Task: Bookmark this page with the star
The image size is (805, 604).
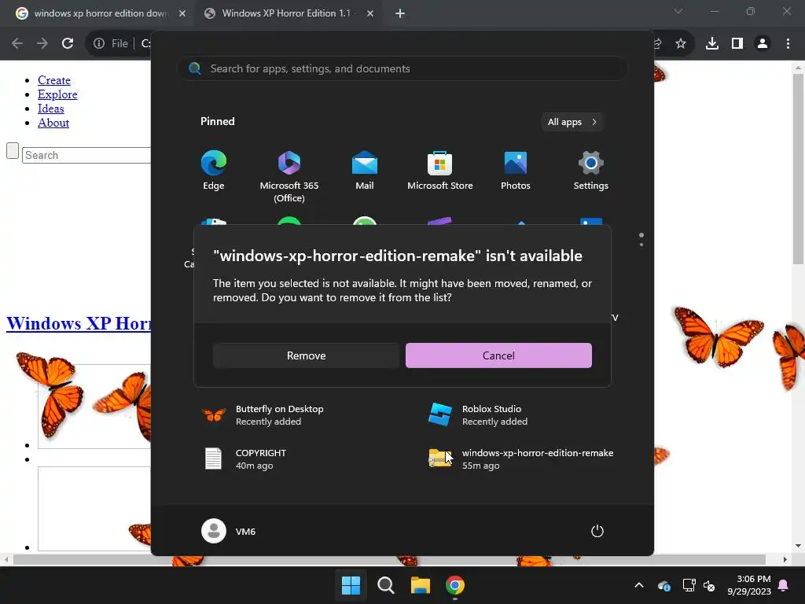Action: [681, 43]
